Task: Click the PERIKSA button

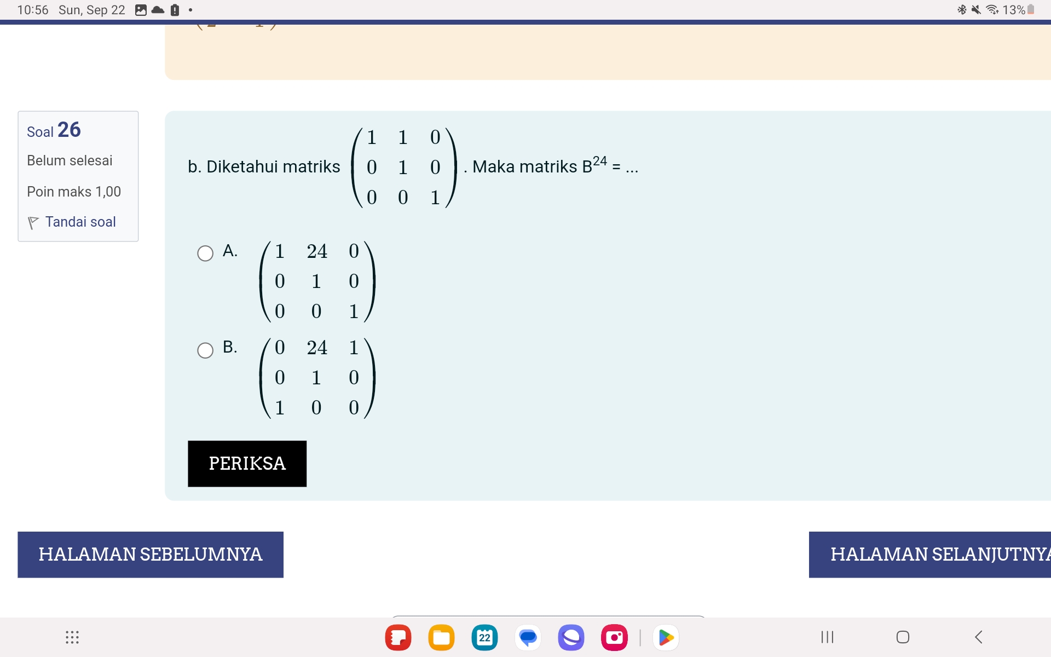Action: tap(247, 463)
